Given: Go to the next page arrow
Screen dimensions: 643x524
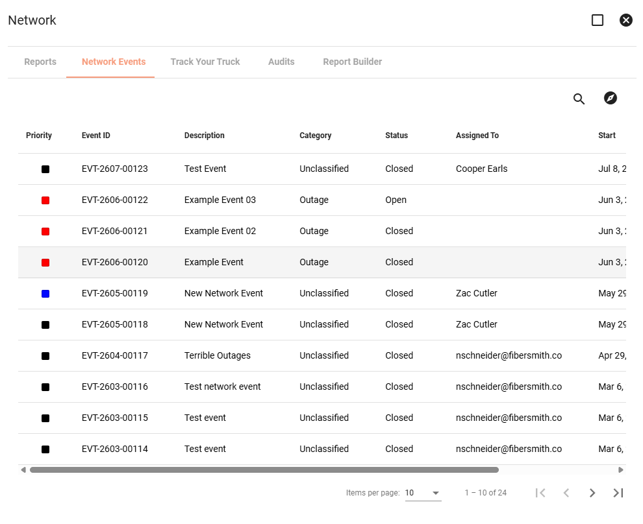Looking at the screenshot, I should [592, 493].
